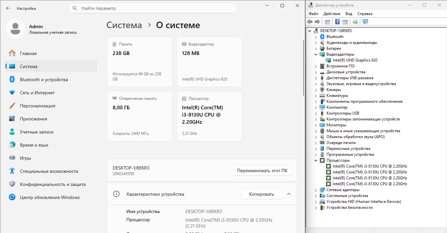The height and width of the screenshot is (233, 447).
Task: Toggle the console tree toolbar icon
Action: (327, 22)
